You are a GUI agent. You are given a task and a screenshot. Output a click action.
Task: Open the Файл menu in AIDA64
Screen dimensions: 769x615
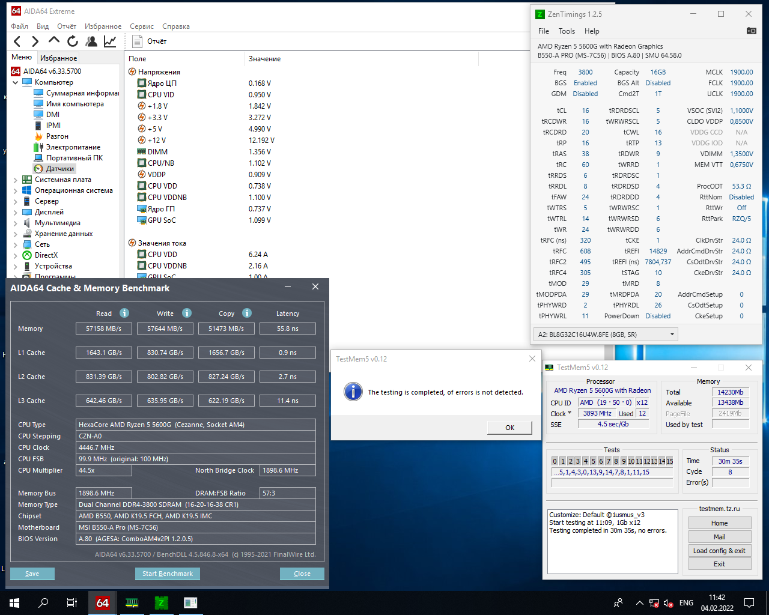coord(20,26)
